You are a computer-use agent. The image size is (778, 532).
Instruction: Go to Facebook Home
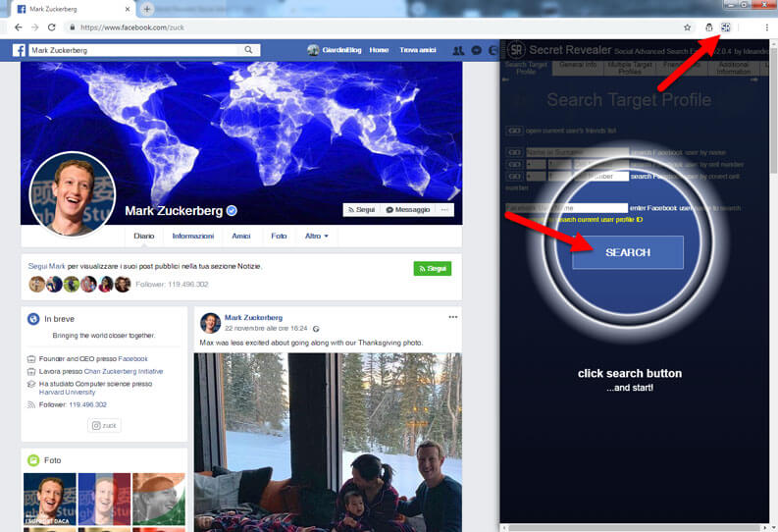379,50
